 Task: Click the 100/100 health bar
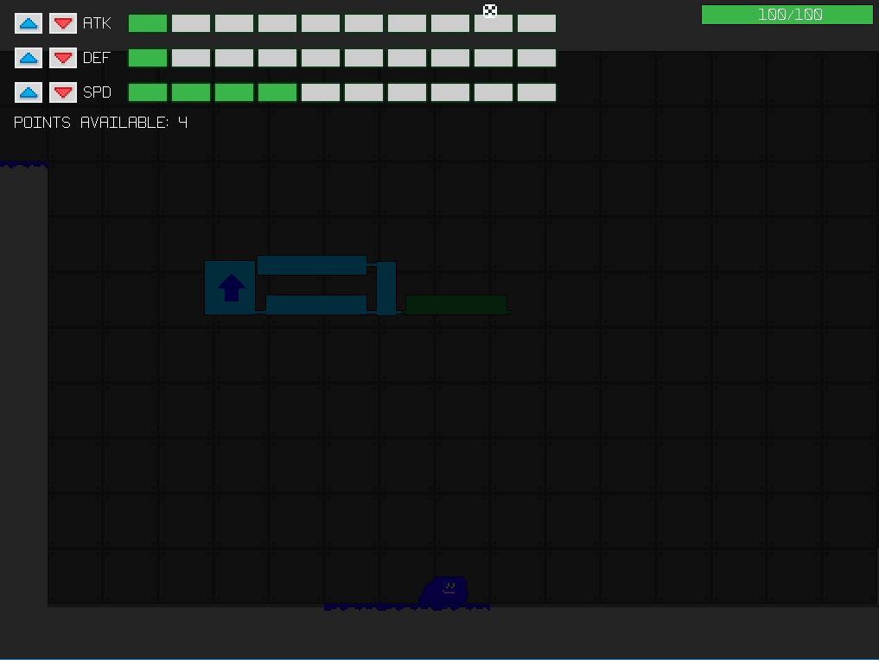(x=787, y=15)
